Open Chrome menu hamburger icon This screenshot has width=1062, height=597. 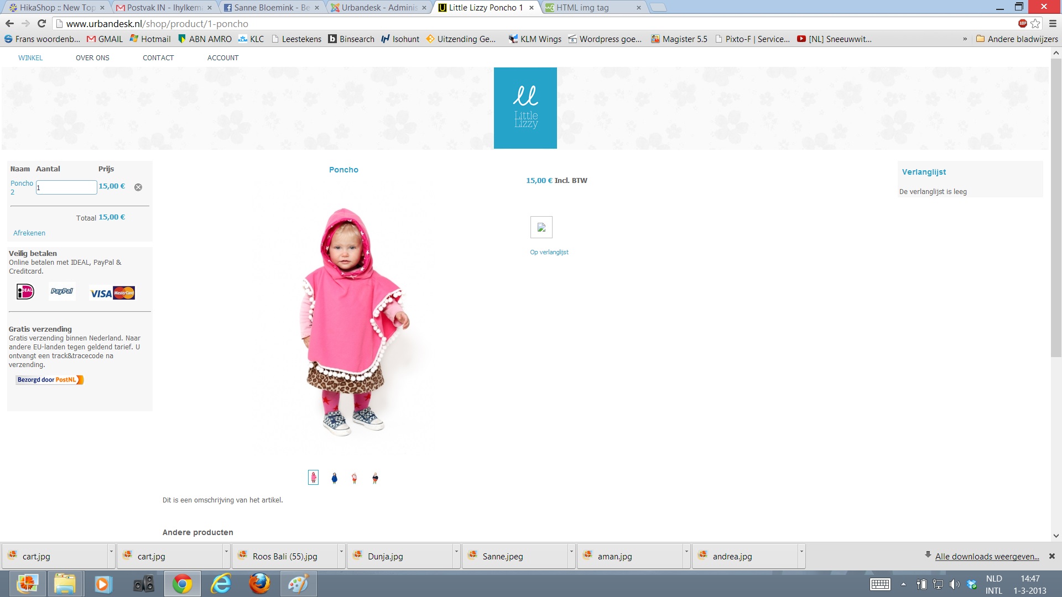[x=1053, y=24]
